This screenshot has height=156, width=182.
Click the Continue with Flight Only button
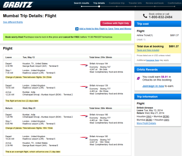(116, 23)
